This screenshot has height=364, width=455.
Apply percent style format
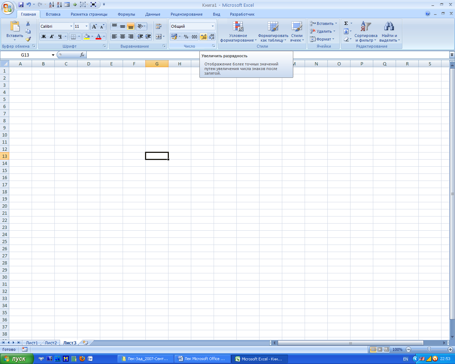186,37
